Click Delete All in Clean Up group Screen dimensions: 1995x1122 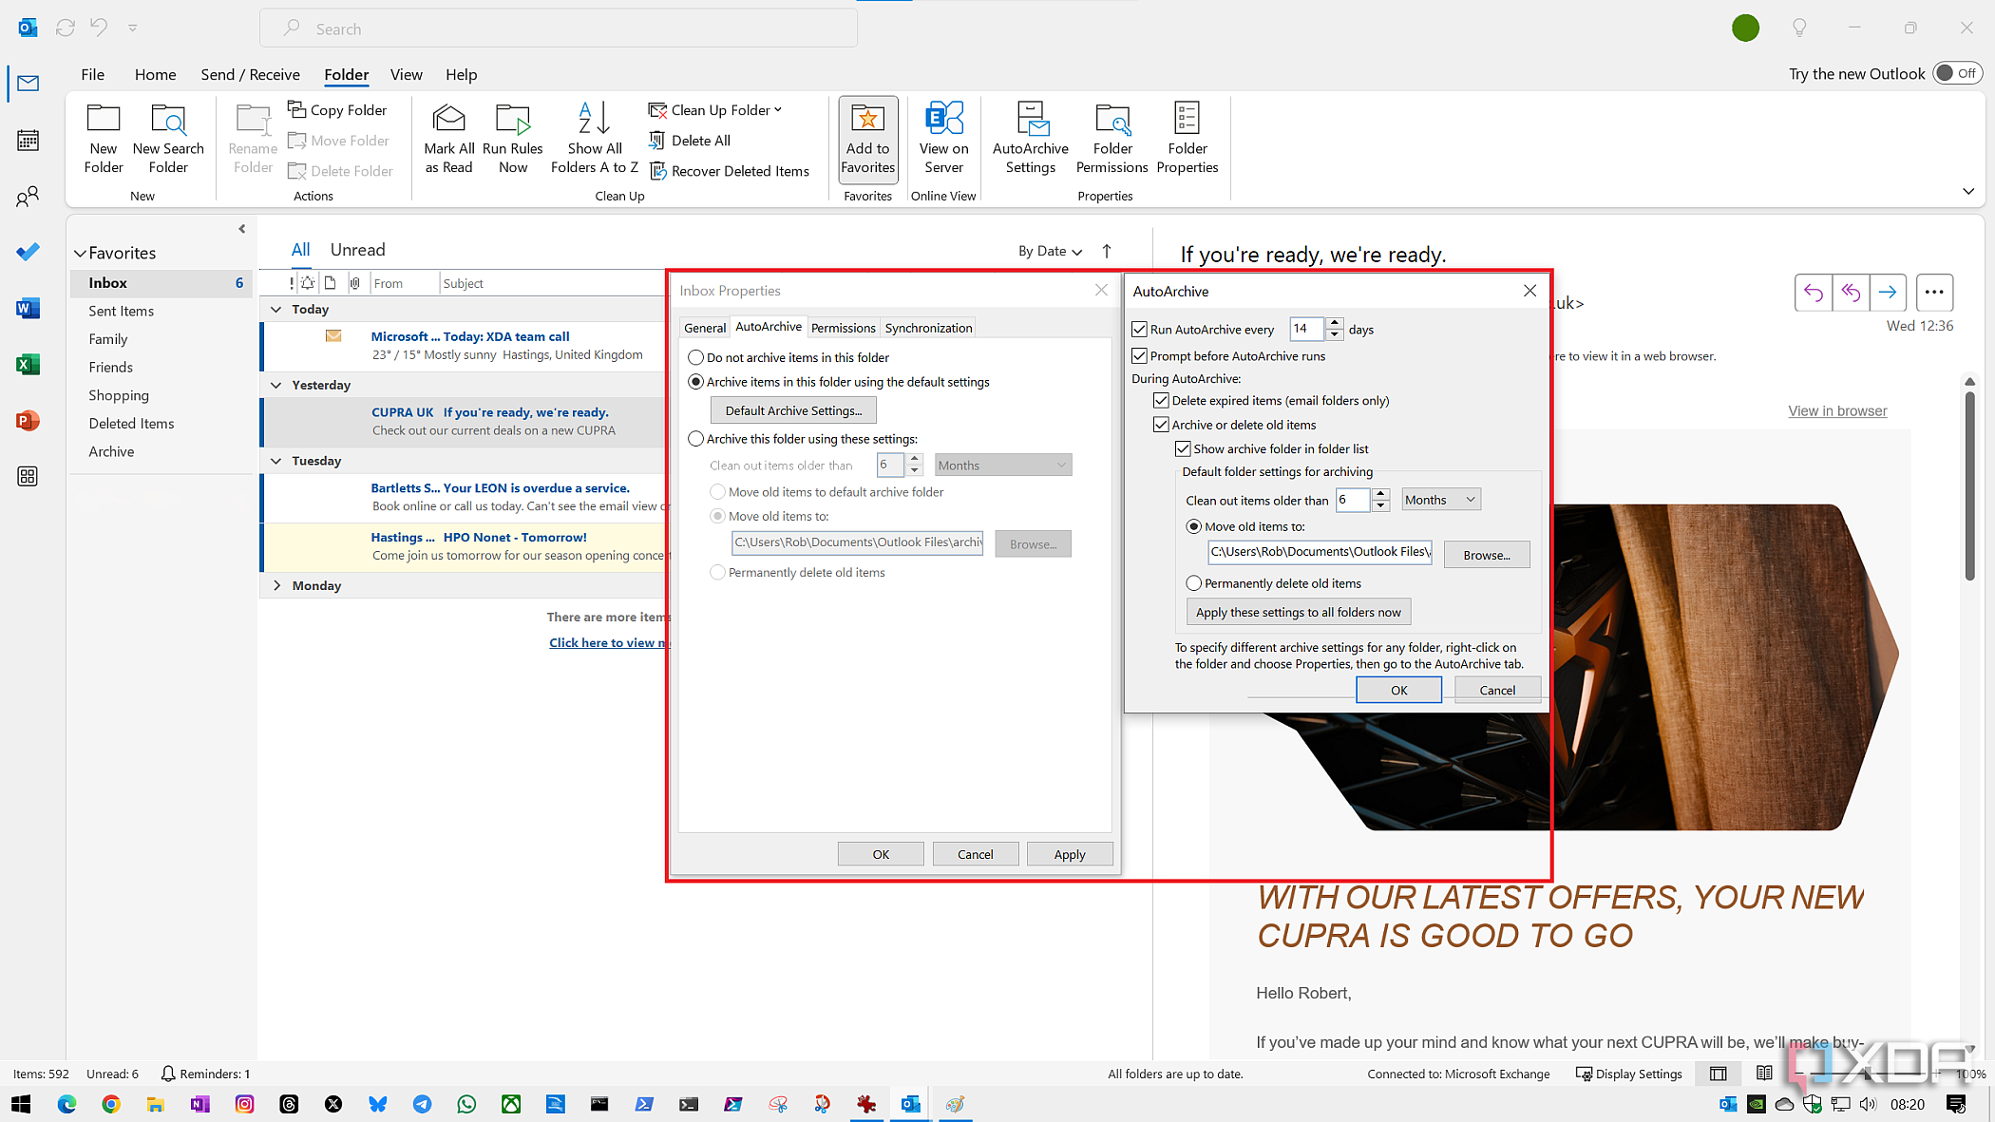690,141
